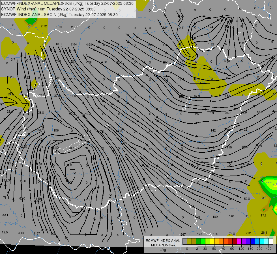
Task: Click the map value '257'
Action: (x=150, y=45)
